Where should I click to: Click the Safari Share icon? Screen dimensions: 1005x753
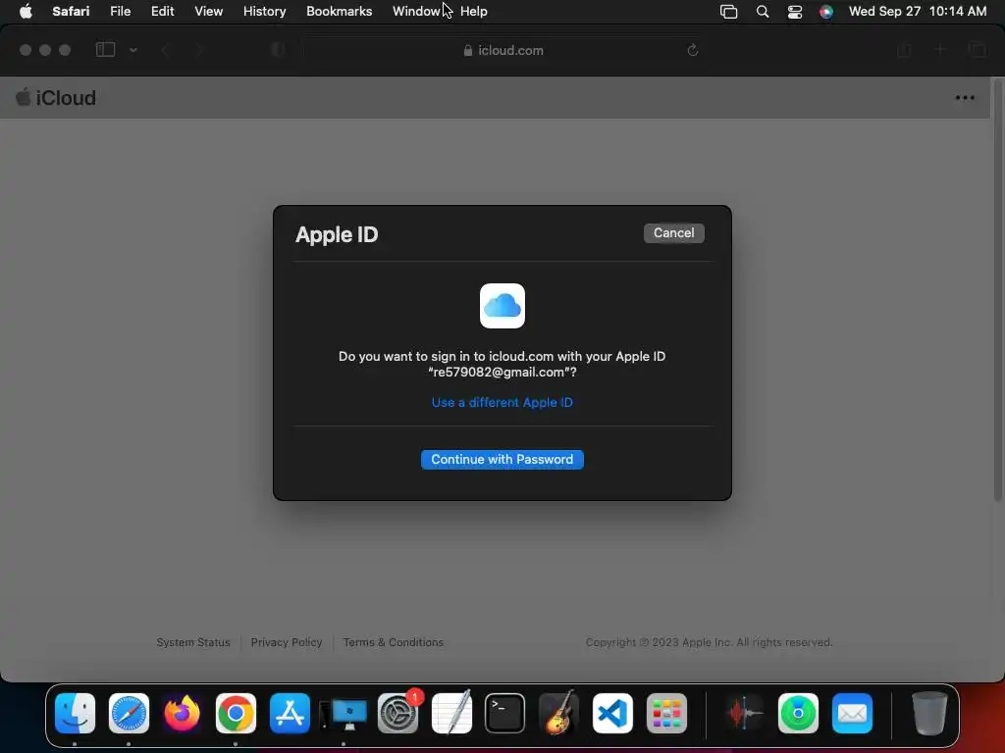point(904,50)
